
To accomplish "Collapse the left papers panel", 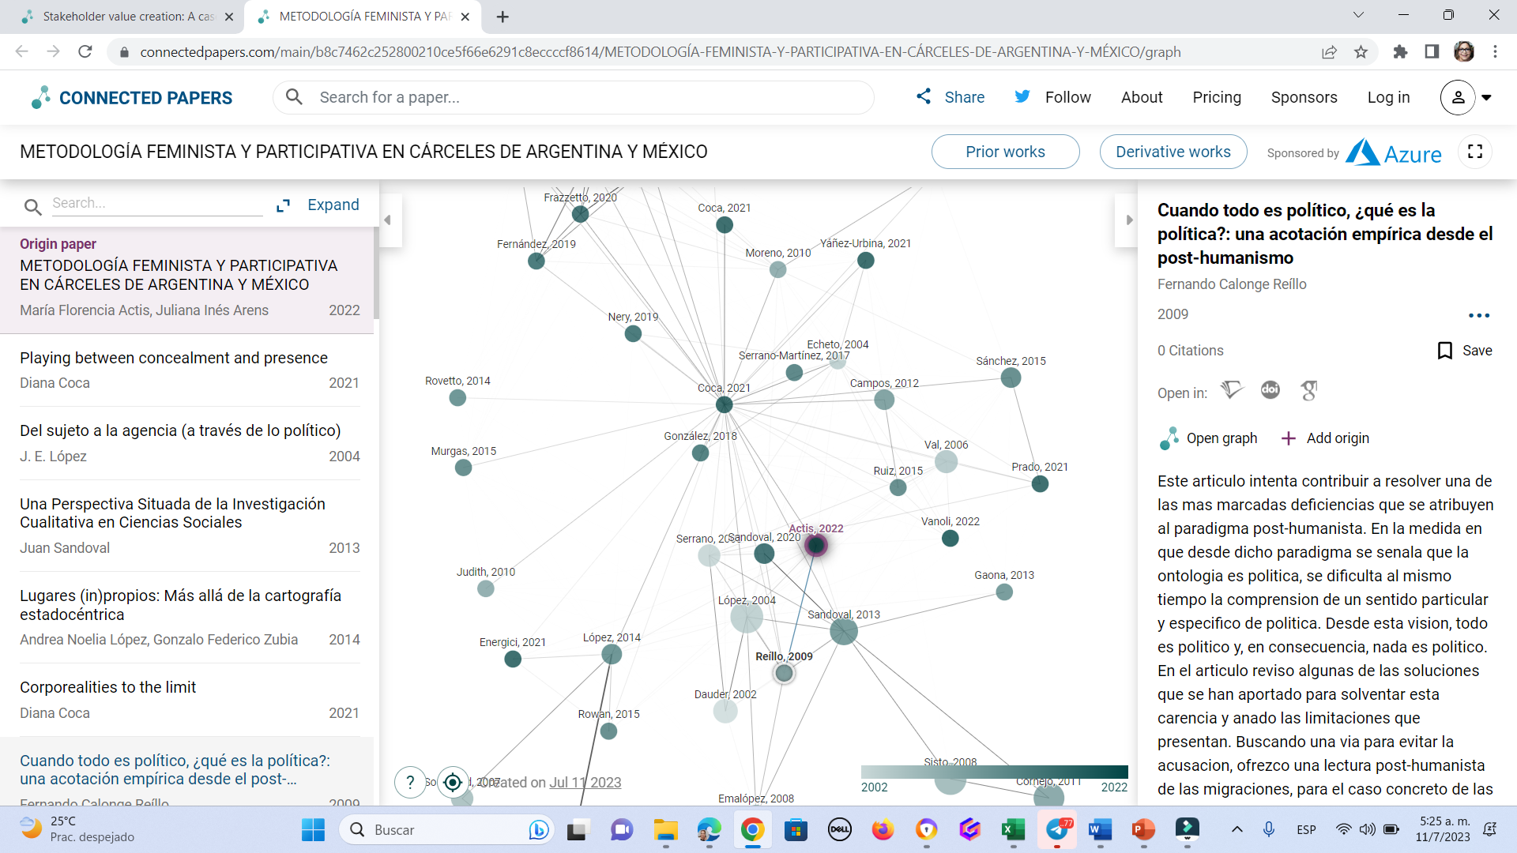I will pyautogui.click(x=388, y=221).
